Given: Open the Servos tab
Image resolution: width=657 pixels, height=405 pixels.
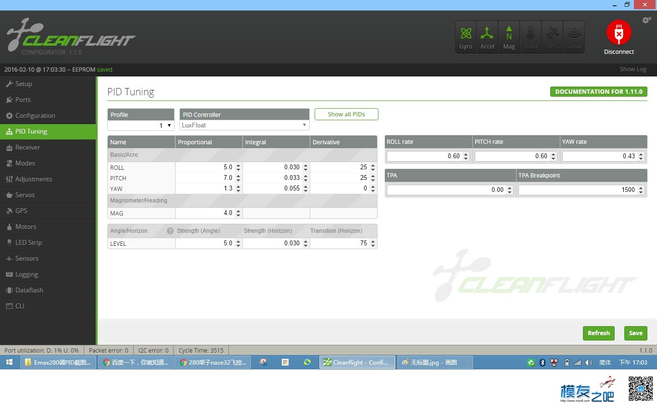Looking at the screenshot, I should pyautogui.click(x=48, y=195).
